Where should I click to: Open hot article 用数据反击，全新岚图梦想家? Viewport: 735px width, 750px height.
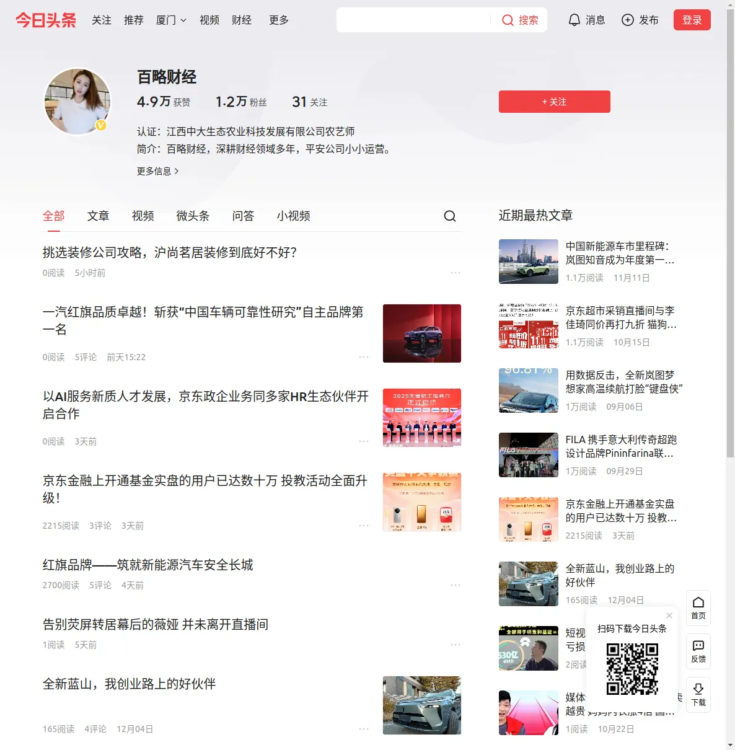point(624,382)
